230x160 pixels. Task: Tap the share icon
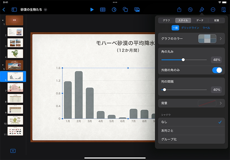(x=179, y=10)
